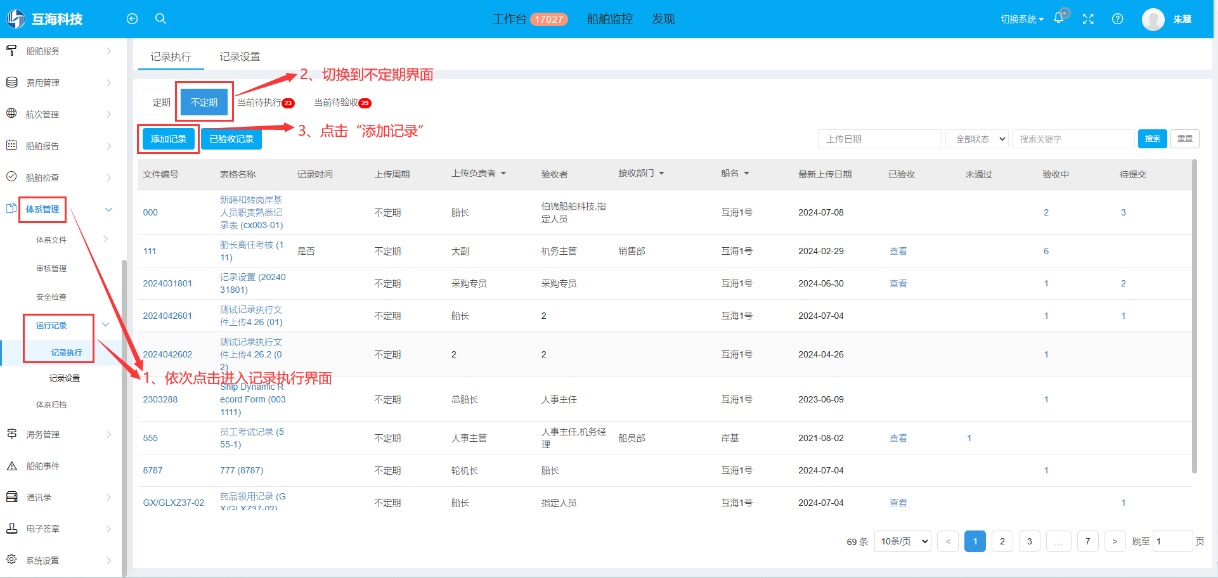Expand the 体系文件 submenu chevron
The width and height of the screenshot is (1218, 578).
pyautogui.click(x=105, y=239)
